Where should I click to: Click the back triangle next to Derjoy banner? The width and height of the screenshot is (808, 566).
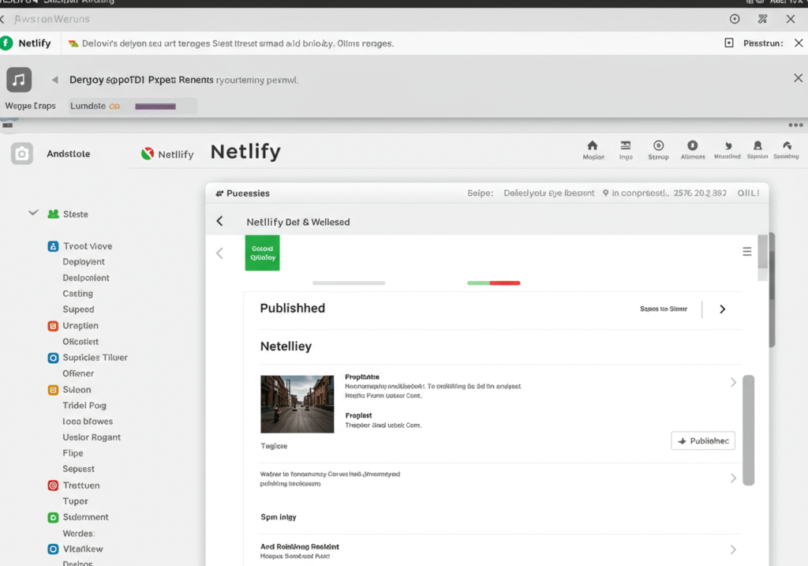[54, 80]
